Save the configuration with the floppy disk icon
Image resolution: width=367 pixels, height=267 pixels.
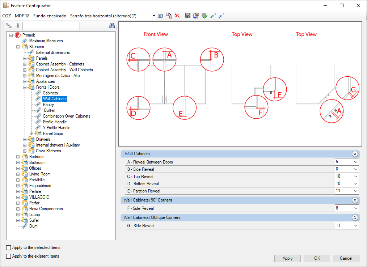pos(188,16)
